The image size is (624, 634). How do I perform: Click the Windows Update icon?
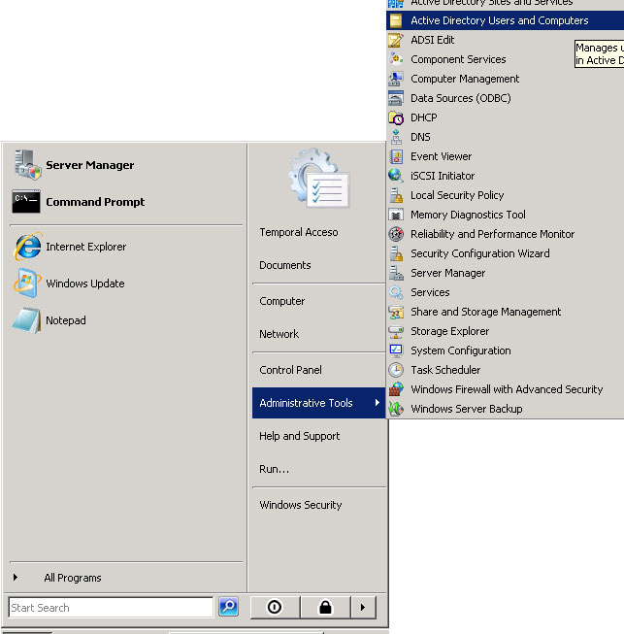pos(27,283)
